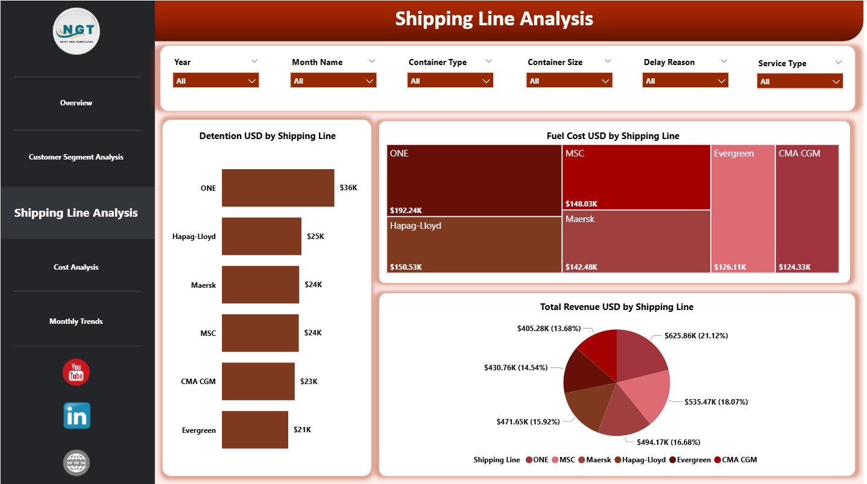Click the YouTube icon in the sidebar
This screenshot has width=867, height=484.
coord(76,372)
